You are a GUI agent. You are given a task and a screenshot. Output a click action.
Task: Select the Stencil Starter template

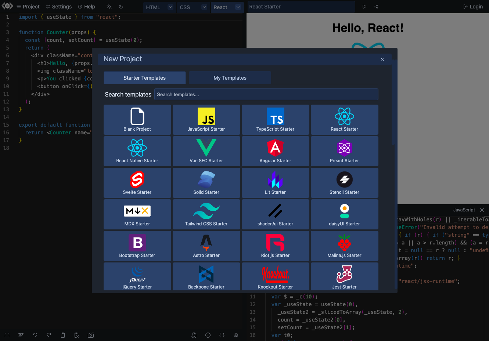click(x=345, y=183)
